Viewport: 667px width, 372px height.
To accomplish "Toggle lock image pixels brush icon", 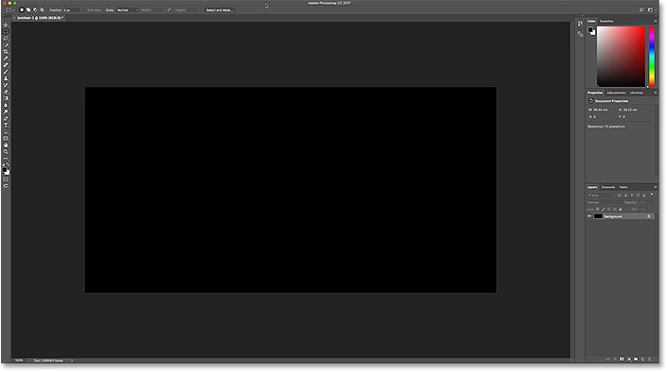I will point(604,210).
